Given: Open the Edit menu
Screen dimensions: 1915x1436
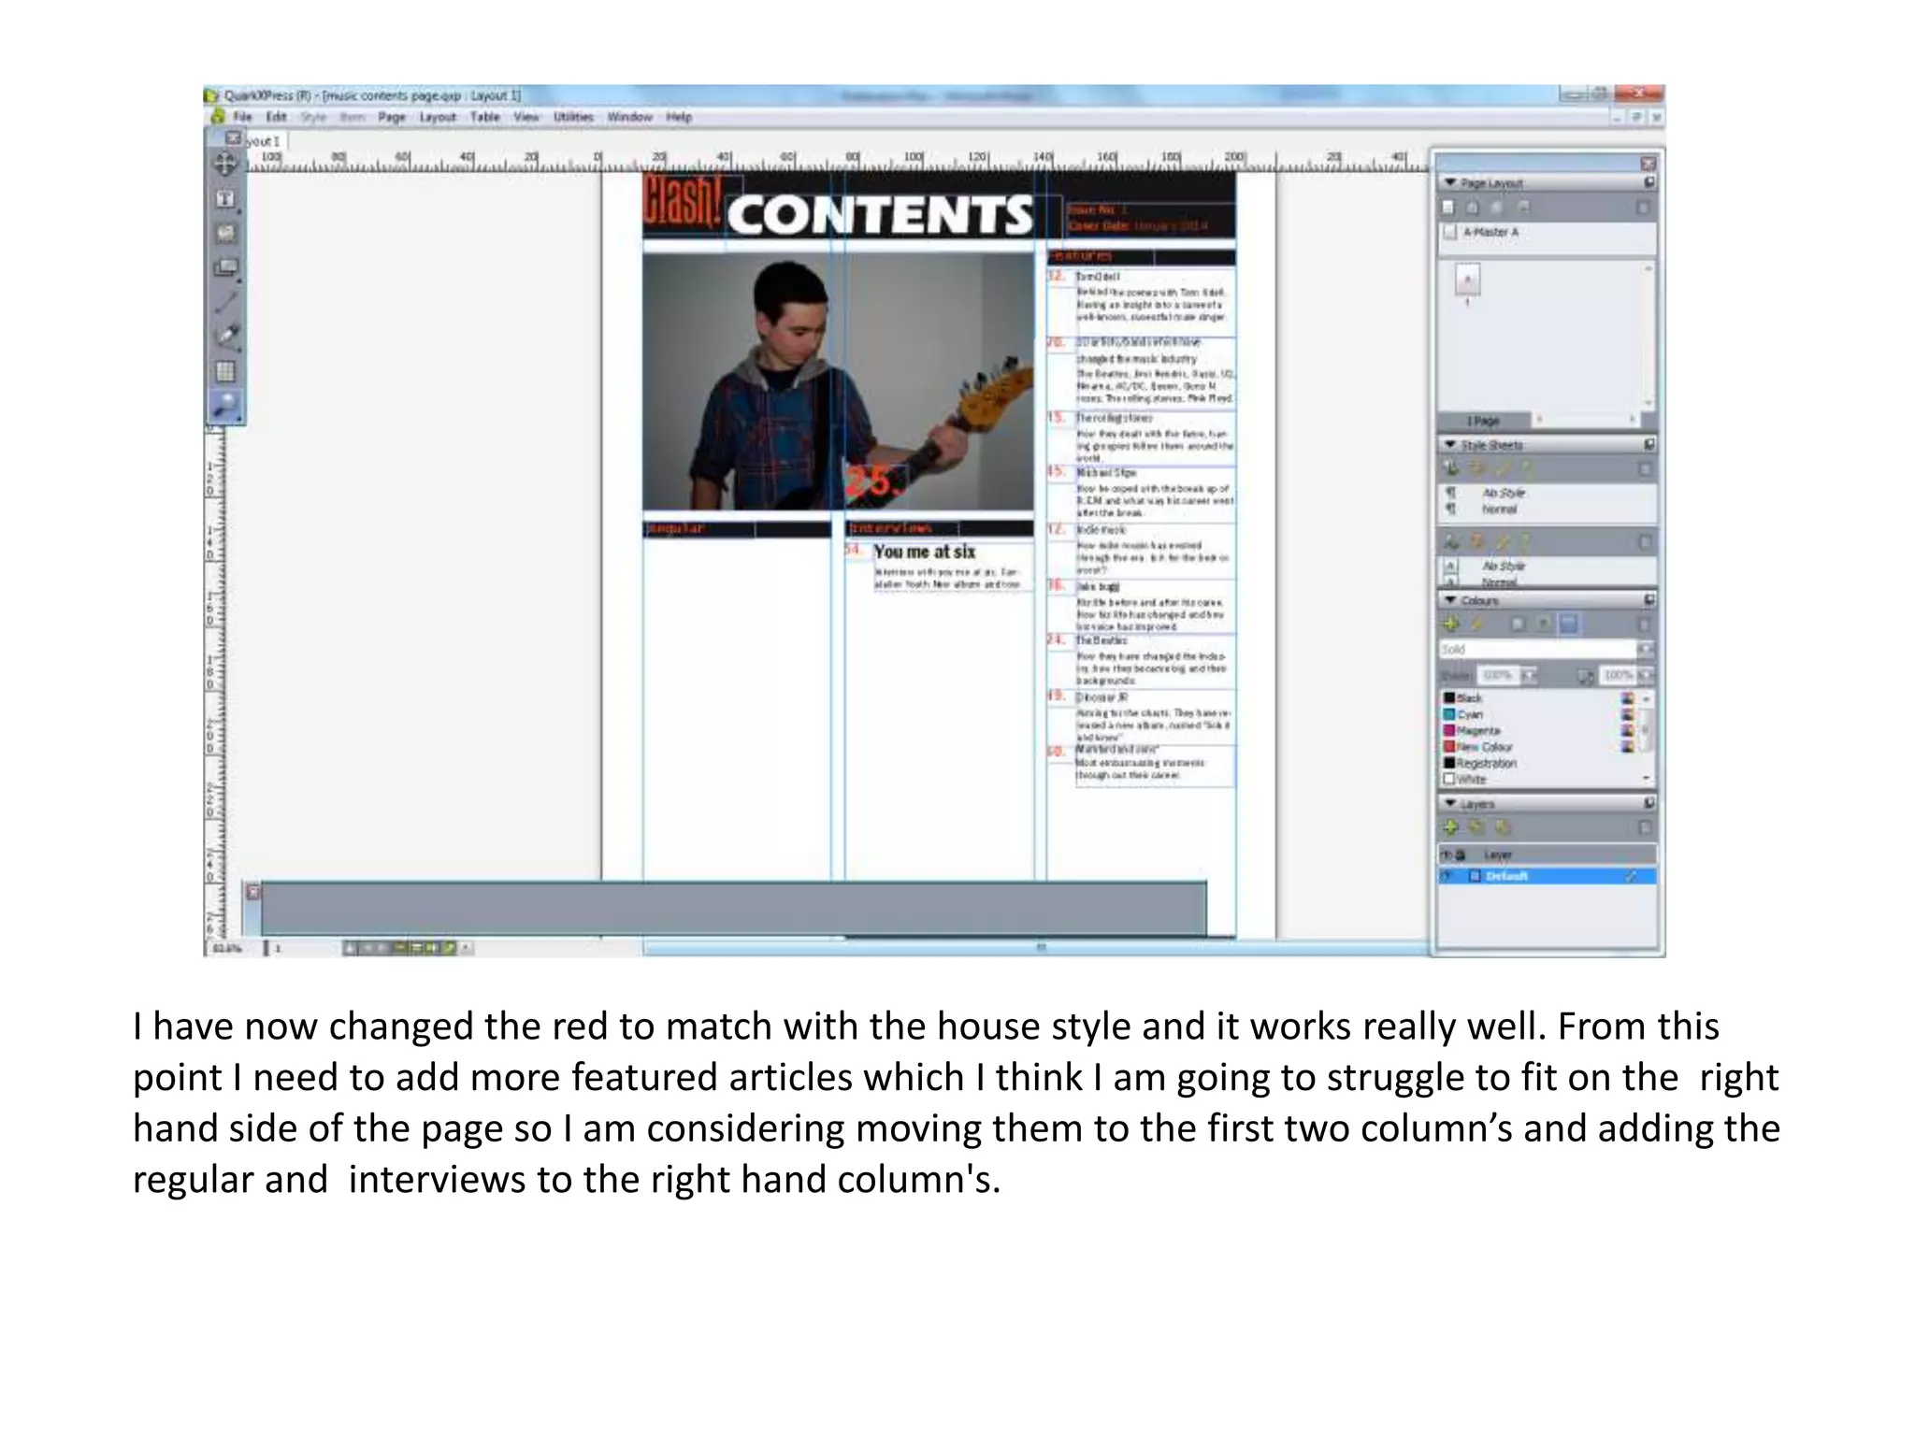Looking at the screenshot, I should (277, 117).
